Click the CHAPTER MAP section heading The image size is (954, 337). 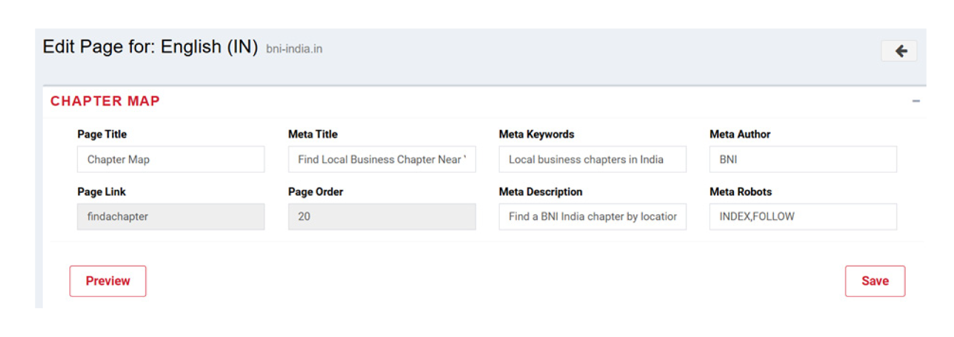pyautogui.click(x=105, y=101)
